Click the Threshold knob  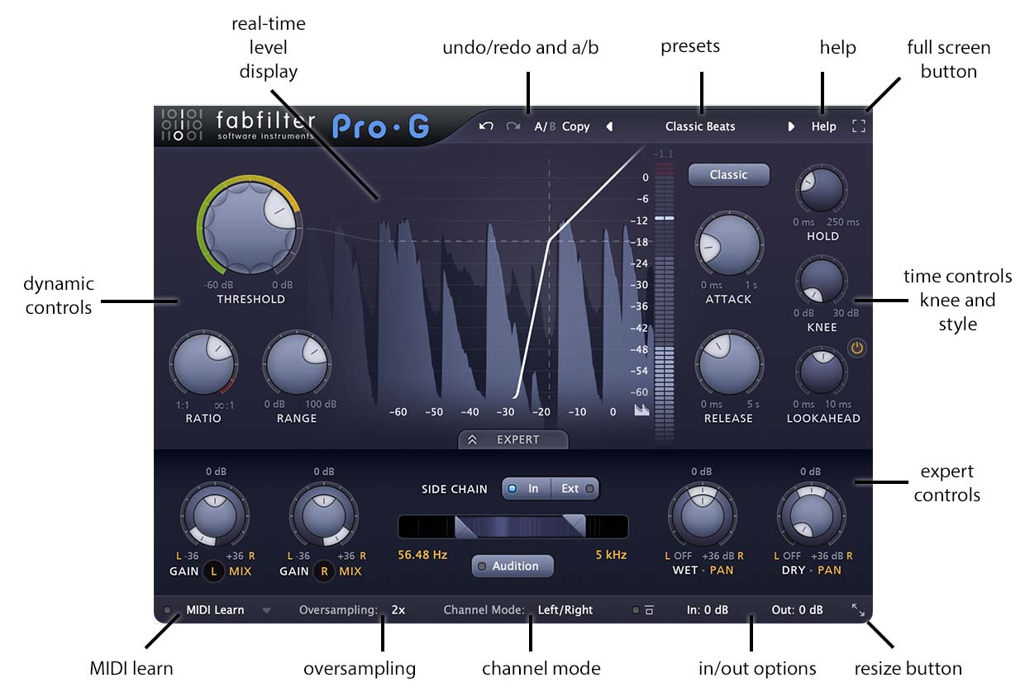[250, 224]
